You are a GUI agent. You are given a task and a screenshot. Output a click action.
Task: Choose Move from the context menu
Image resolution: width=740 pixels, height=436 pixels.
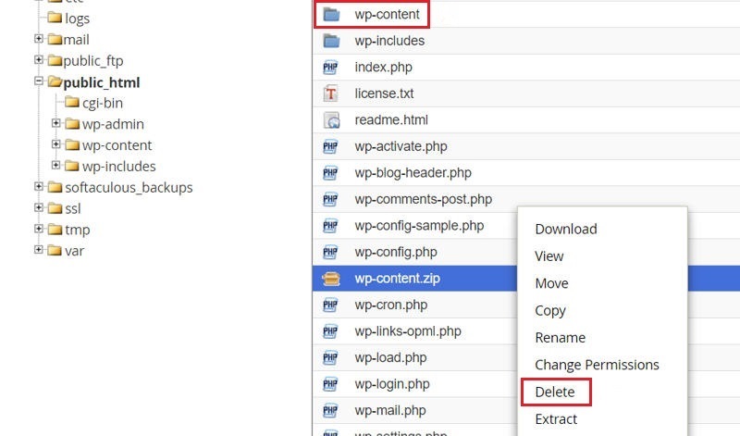[551, 283]
